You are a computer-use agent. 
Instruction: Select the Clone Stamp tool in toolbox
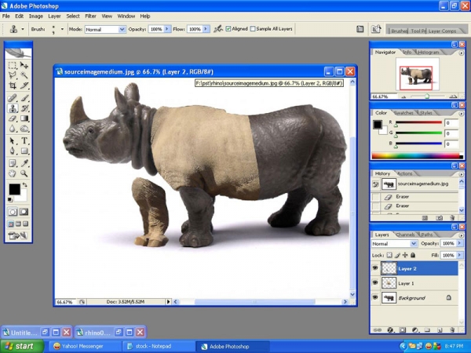coord(13,108)
